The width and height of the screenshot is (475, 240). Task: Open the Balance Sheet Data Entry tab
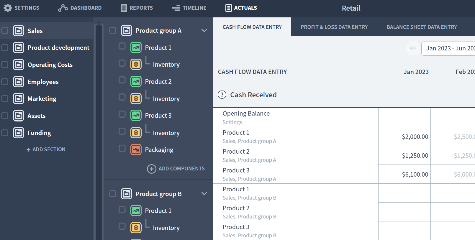(x=422, y=27)
